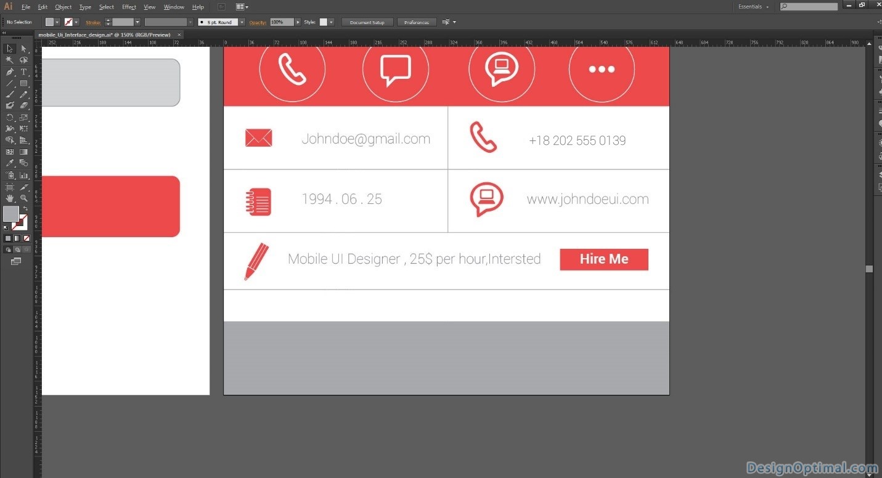Choose the Free Transform tool
Viewport: 882px width, 478px height.
pyautogui.click(x=23, y=129)
